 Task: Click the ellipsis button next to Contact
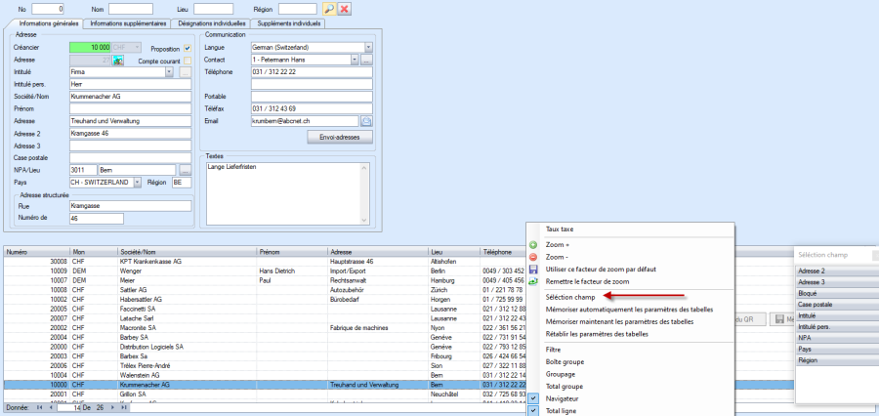pyautogui.click(x=366, y=60)
